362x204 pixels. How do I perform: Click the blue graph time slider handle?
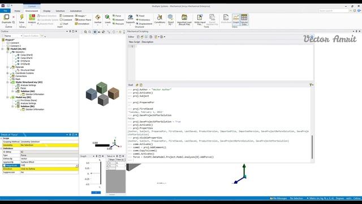point(96,193)
